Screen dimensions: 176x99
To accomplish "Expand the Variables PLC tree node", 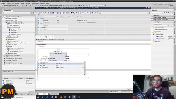I will (x=6, y=39).
